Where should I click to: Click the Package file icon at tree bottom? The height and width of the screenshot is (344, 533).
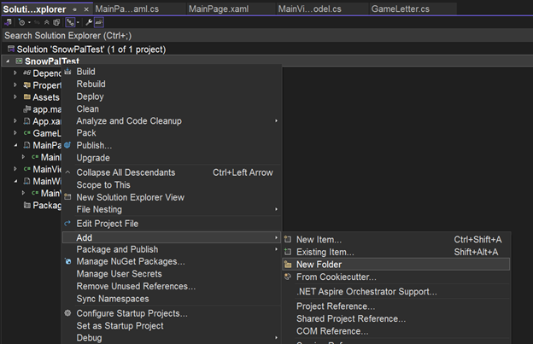coord(27,205)
